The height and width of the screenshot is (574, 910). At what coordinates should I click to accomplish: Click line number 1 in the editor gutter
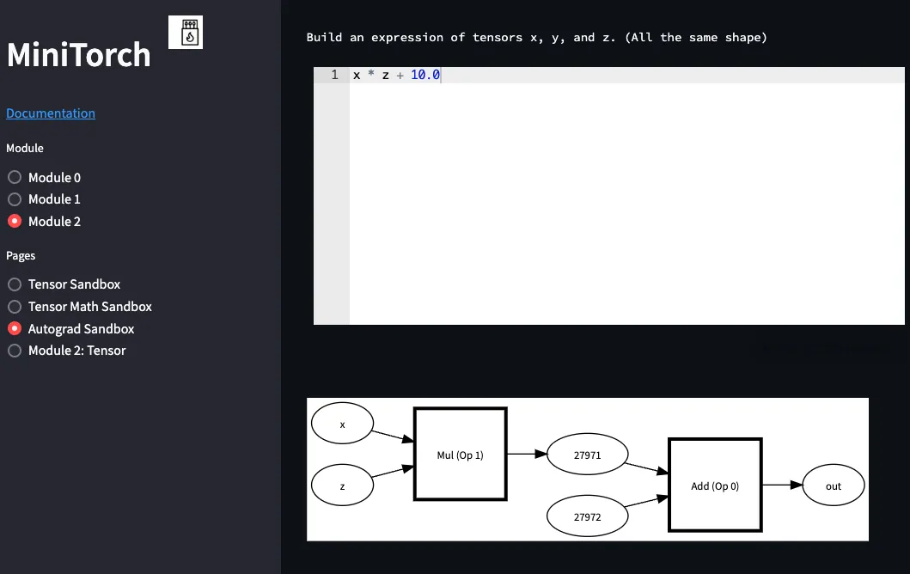(x=334, y=75)
